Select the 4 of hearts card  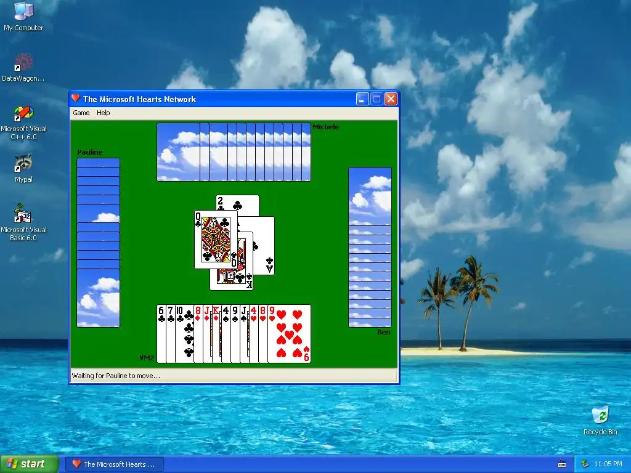pyautogui.click(x=253, y=334)
